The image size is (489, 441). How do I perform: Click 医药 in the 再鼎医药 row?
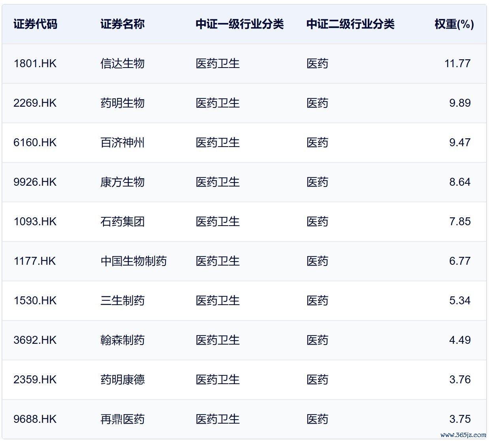point(317,419)
